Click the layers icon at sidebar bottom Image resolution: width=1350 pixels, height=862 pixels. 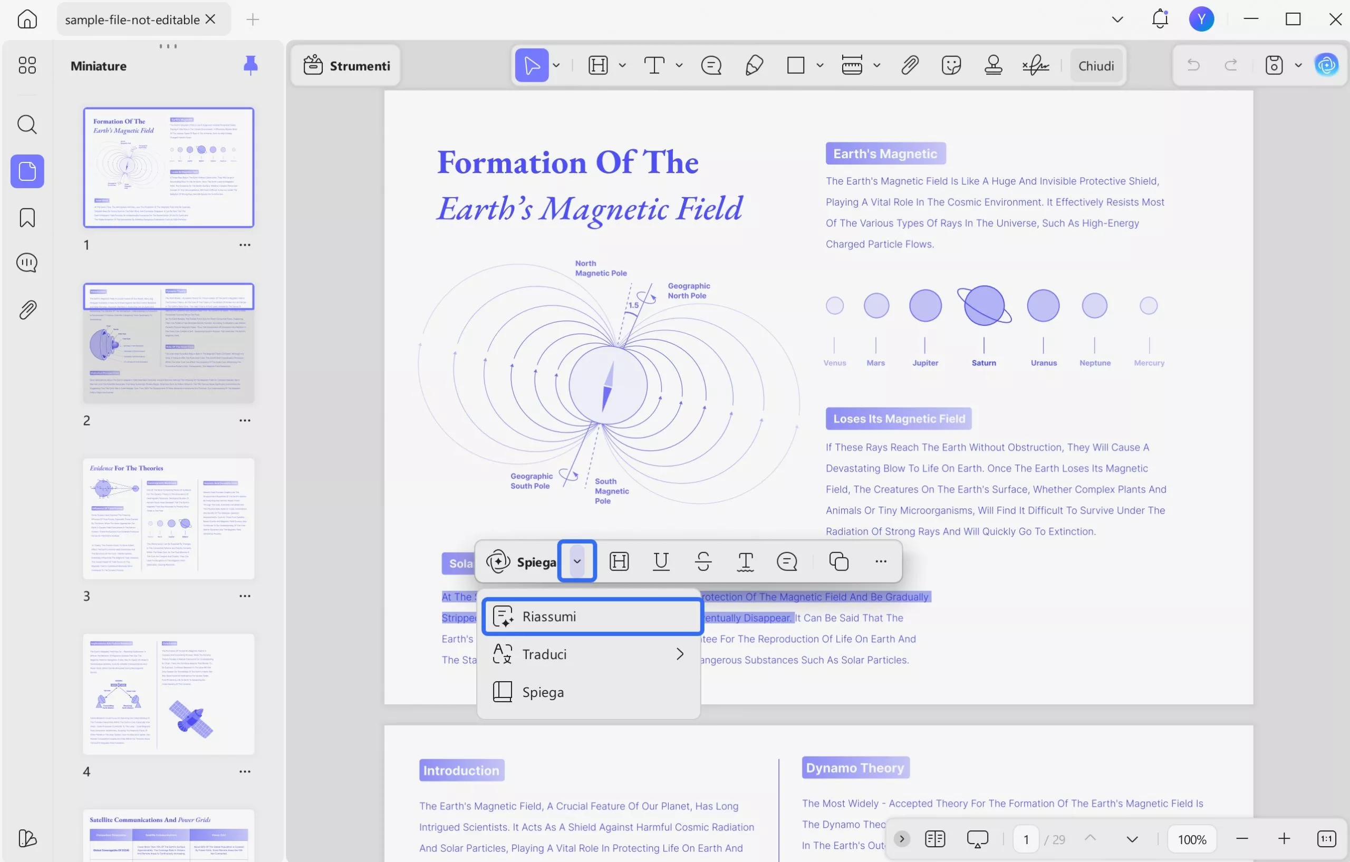(x=27, y=838)
